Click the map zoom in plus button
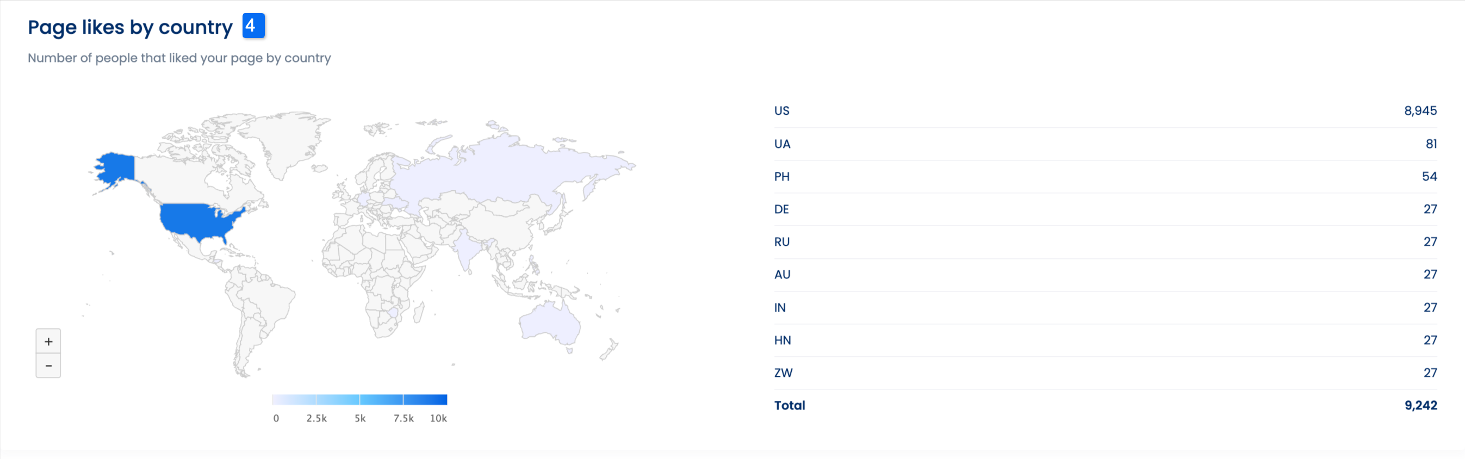1465x459 pixels. point(48,342)
